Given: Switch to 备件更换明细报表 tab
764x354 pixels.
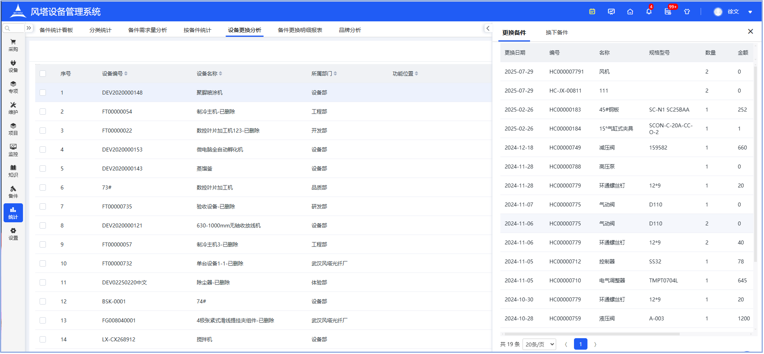Looking at the screenshot, I should [x=300, y=30].
